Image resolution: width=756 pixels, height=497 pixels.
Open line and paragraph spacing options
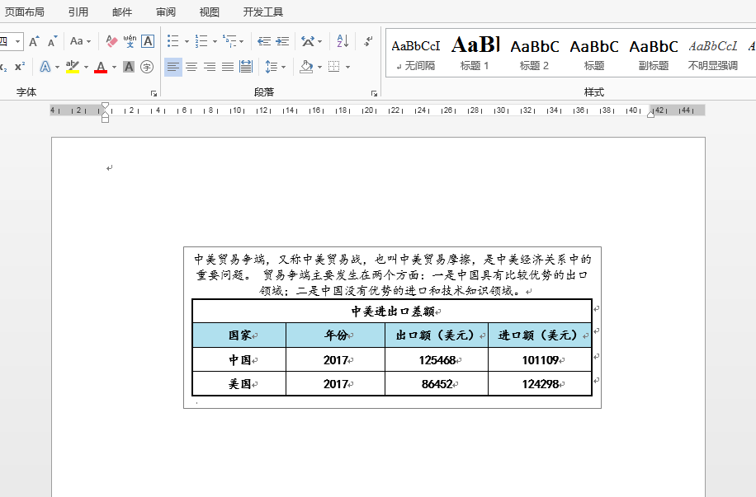point(276,67)
